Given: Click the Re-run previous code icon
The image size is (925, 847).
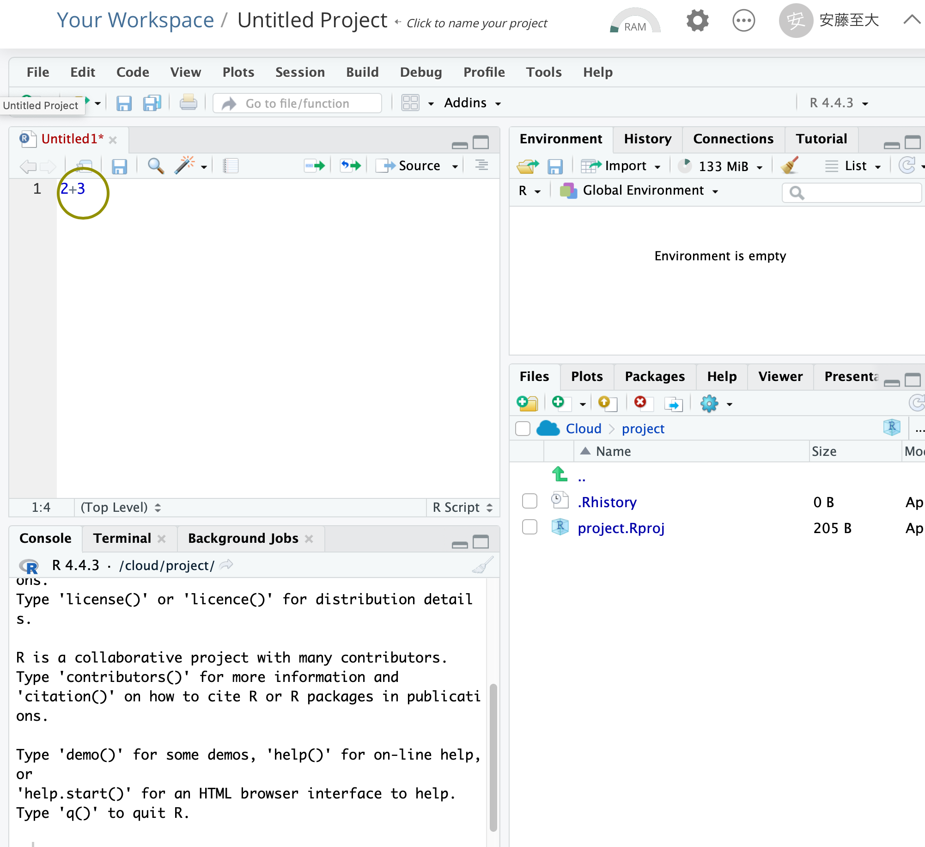Looking at the screenshot, I should (351, 166).
